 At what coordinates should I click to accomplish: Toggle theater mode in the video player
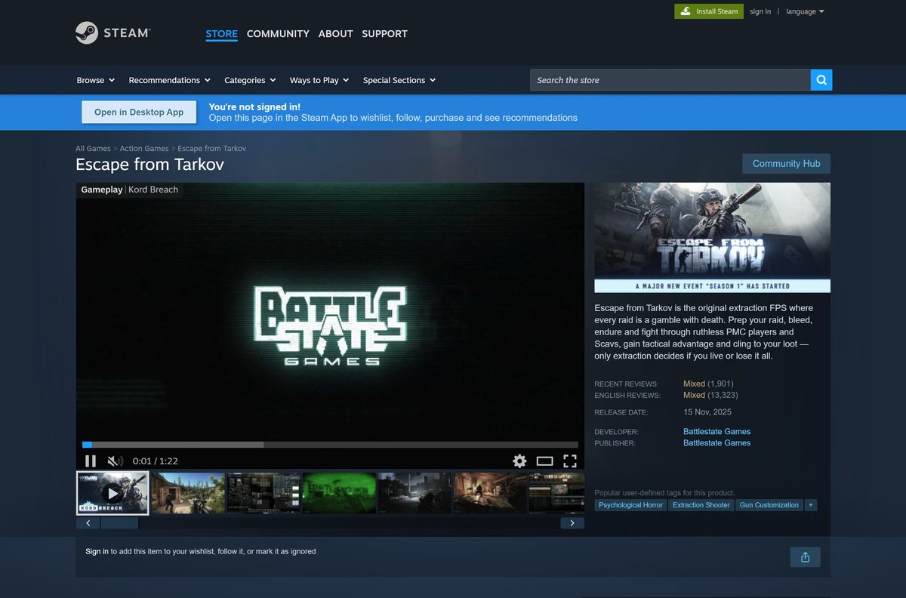tap(545, 461)
